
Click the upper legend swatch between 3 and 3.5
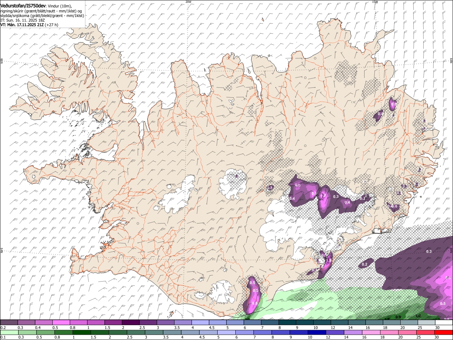coord(165,323)
